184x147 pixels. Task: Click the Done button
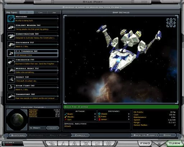(x=167, y=135)
